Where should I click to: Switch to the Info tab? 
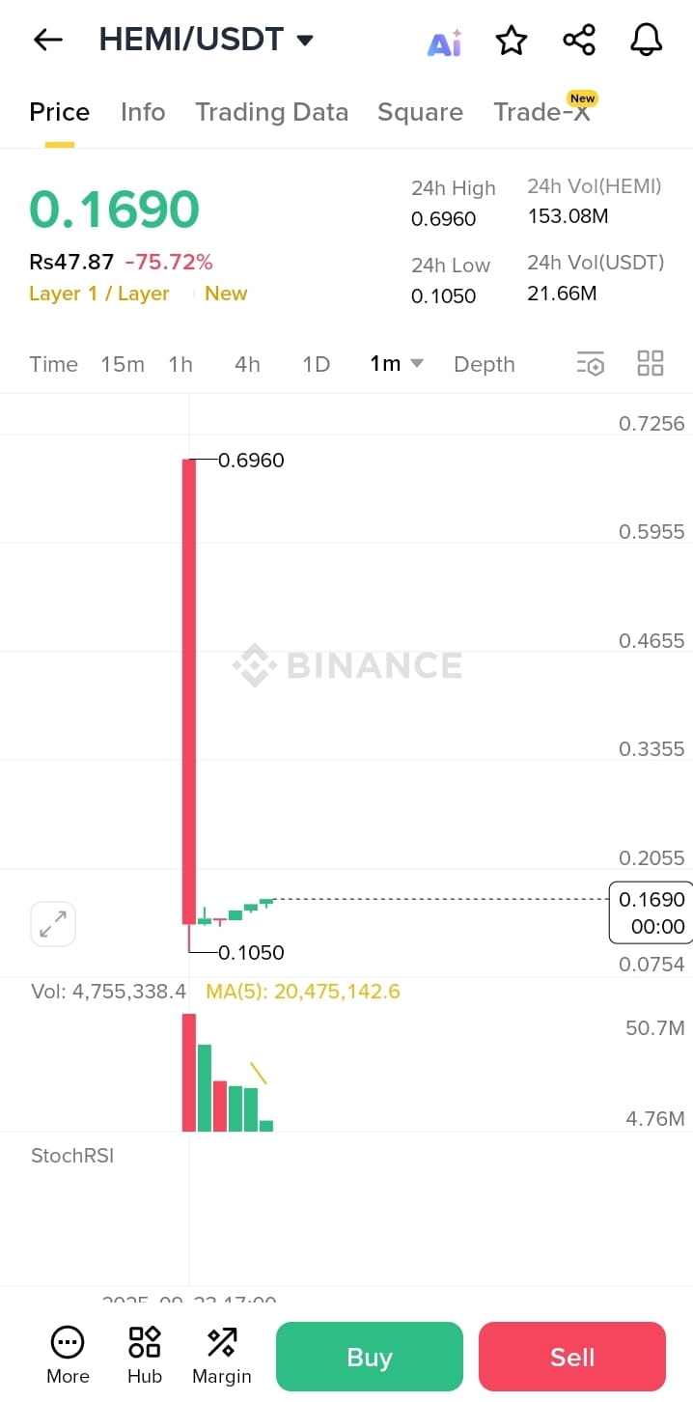[143, 112]
